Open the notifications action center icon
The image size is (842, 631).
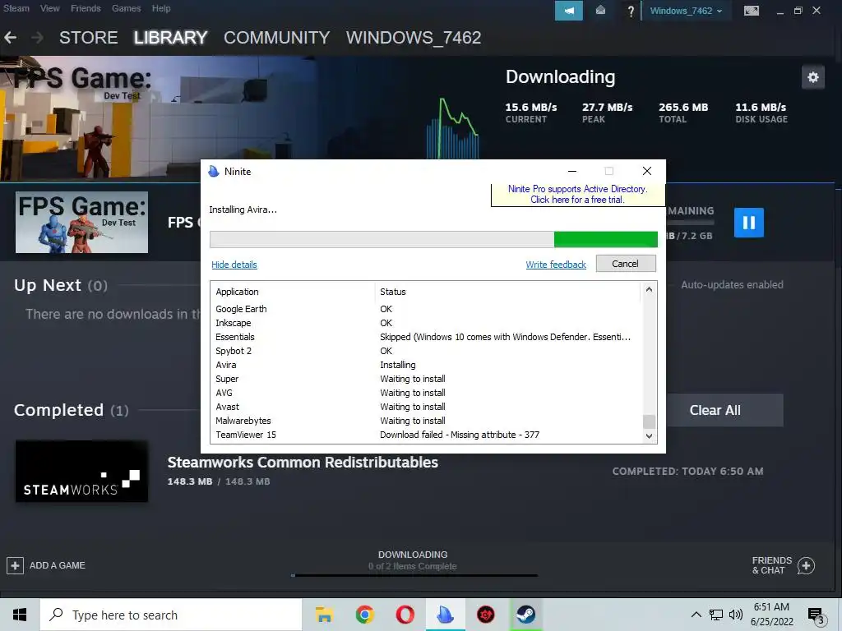coord(817,616)
